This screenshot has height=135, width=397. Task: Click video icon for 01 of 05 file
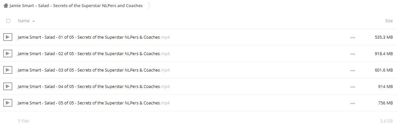coord(8,37)
